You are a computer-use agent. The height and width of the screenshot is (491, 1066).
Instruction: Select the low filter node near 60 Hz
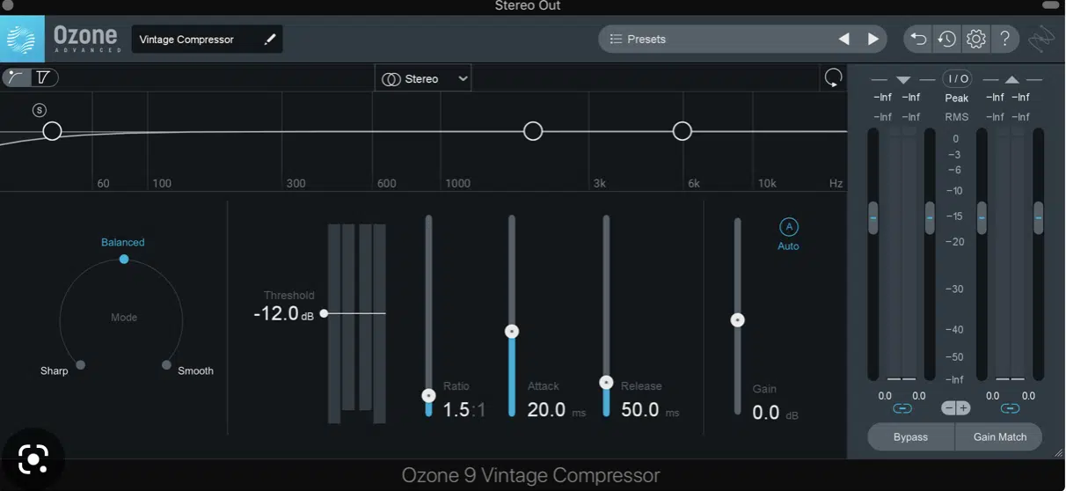pyautogui.click(x=52, y=131)
